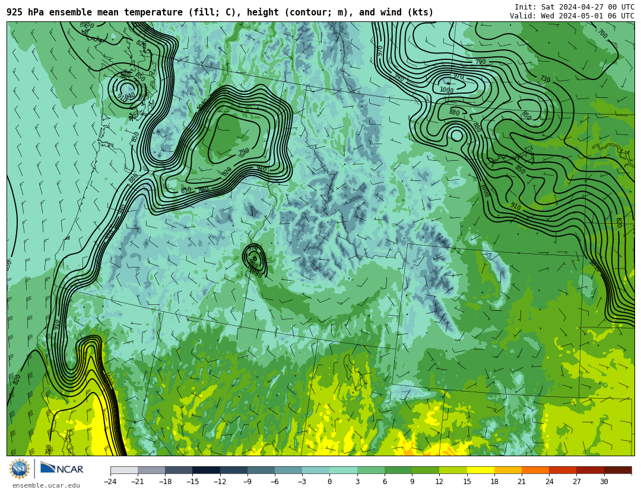Pick the light gray -24 to -21 color swatch
The width and height of the screenshot is (641, 493).
tap(124, 470)
